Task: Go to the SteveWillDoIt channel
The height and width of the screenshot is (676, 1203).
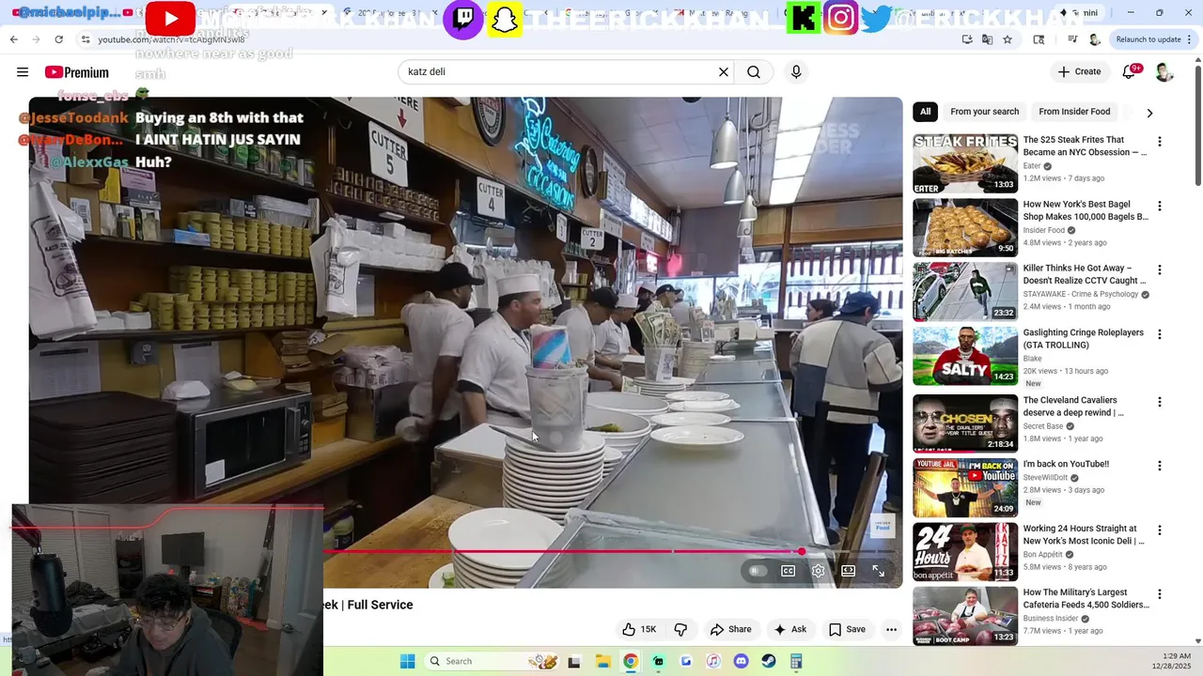Action: tap(1045, 478)
